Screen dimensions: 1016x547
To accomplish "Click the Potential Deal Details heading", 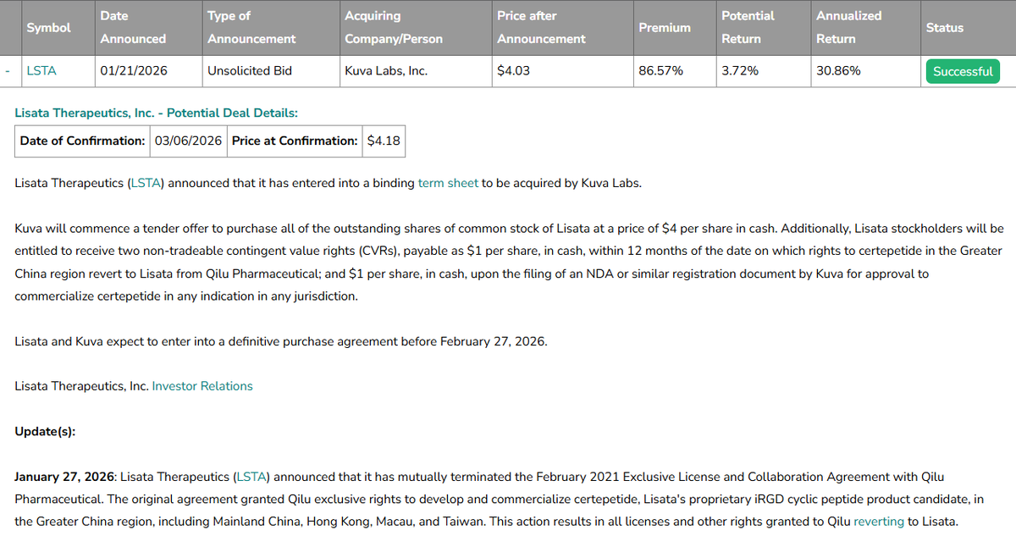I will (157, 113).
